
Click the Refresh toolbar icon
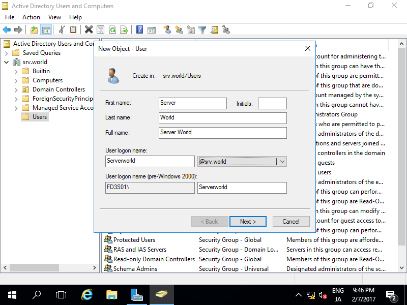(x=112, y=29)
